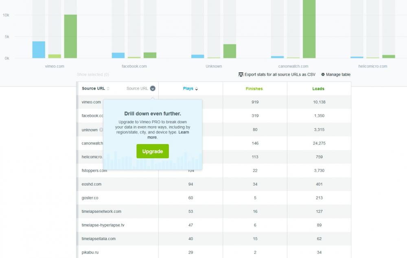Click the tall green canonwatch.com loads bar
This screenshot has width=407, height=258.
[x=309, y=28]
